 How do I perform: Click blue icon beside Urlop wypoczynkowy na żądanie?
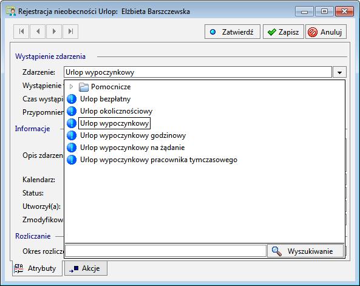point(72,148)
